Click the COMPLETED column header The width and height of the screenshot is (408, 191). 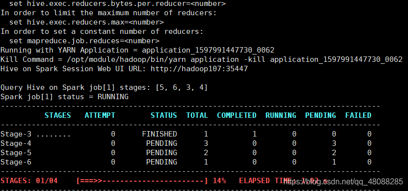237,115
